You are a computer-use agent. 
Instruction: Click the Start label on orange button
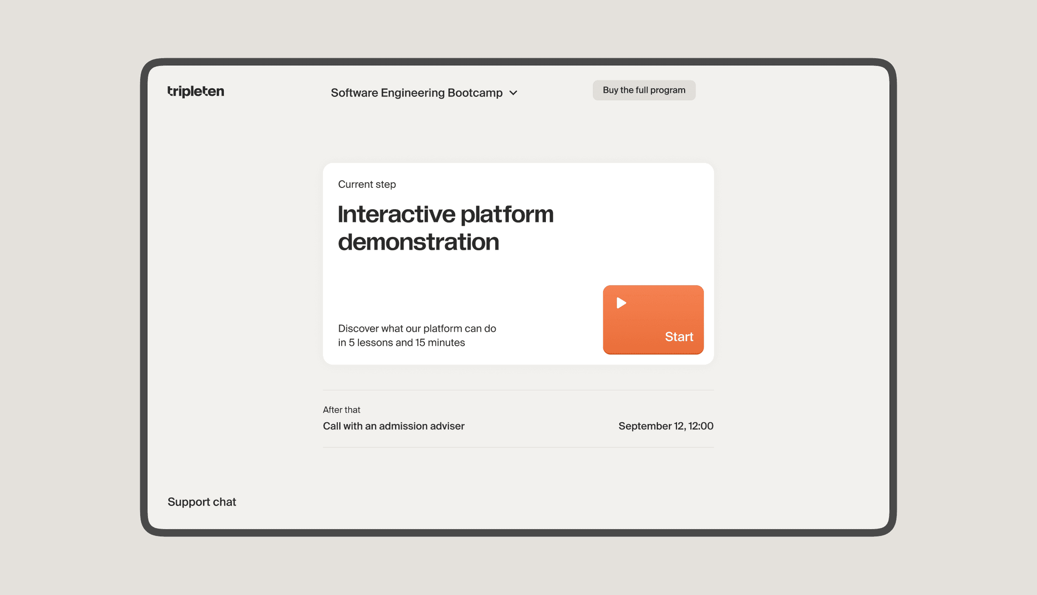[679, 337]
